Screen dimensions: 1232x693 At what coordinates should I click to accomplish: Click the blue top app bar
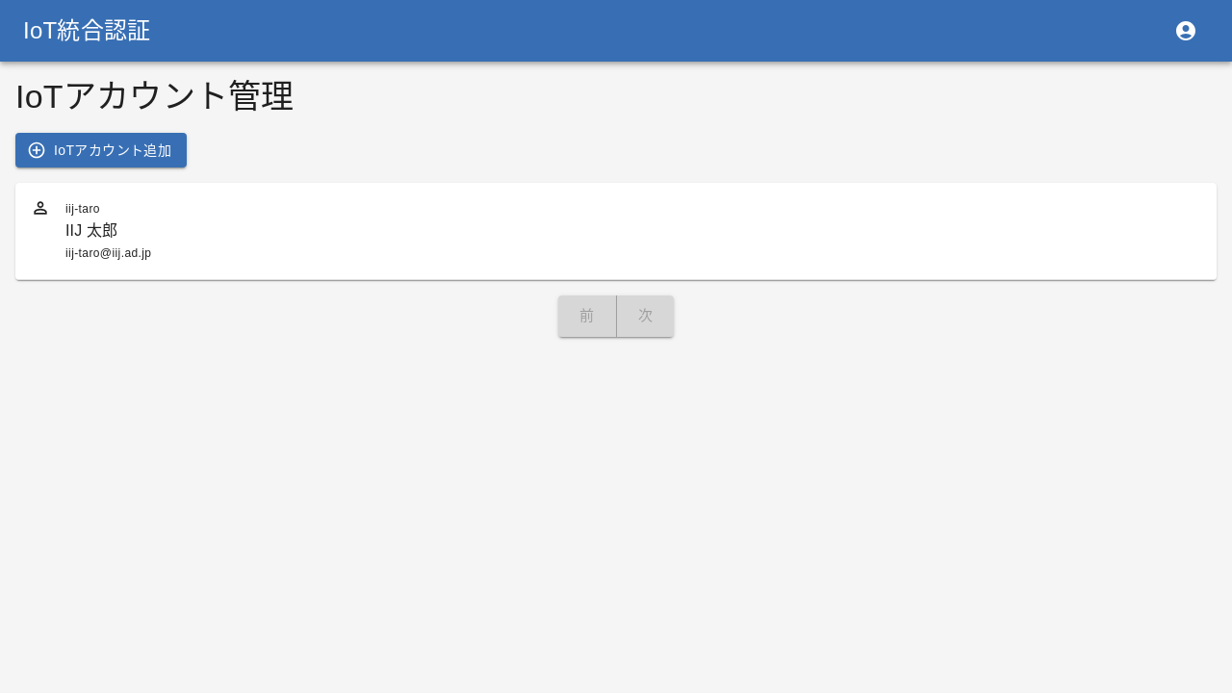point(616,31)
